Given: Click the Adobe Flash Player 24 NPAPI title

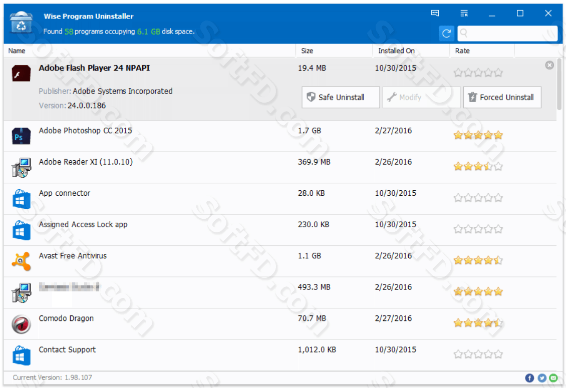Looking at the screenshot, I should (x=94, y=68).
